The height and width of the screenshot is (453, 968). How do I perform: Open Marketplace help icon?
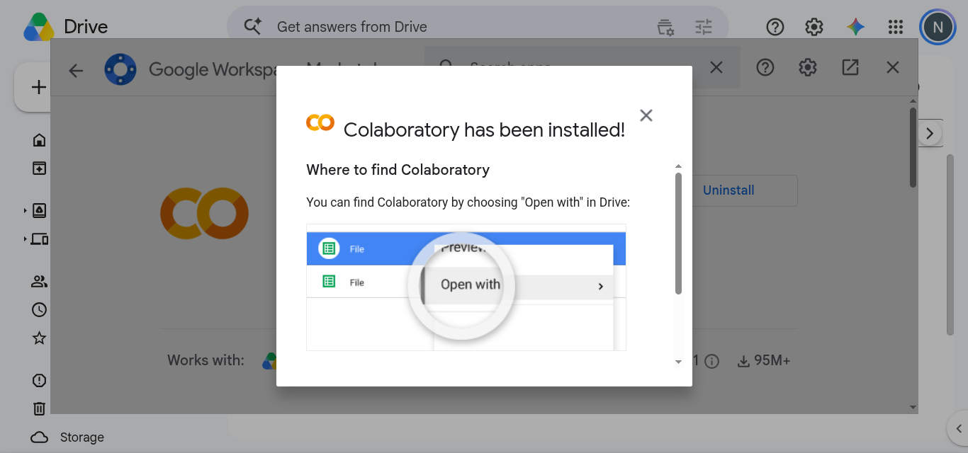(765, 67)
